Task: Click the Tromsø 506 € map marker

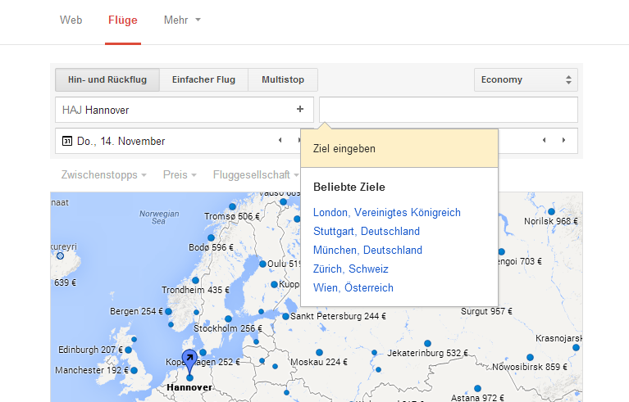Action: tap(232, 206)
